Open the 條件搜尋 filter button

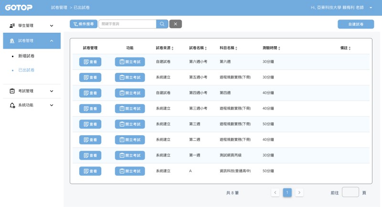[x=84, y=24]
